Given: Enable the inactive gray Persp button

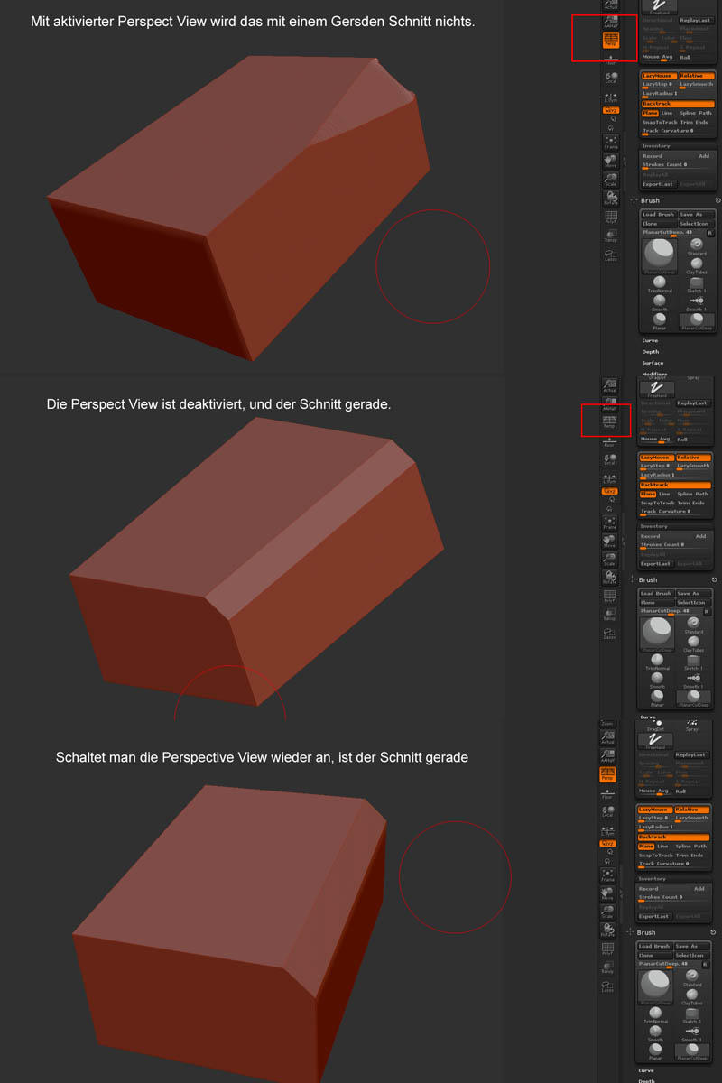Looking at the screenshot, I should [x=610, y=421].
